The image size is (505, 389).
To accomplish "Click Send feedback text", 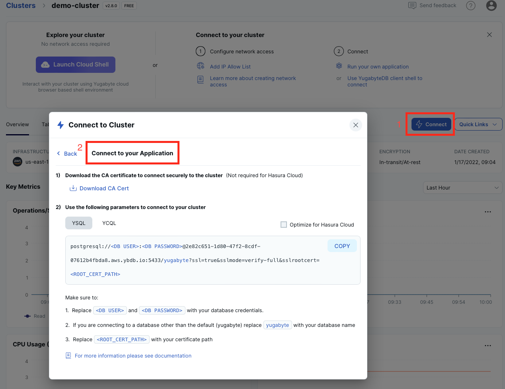I will click(438, 6).
